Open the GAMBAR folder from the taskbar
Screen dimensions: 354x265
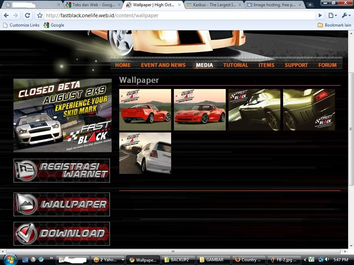(213, 260)
